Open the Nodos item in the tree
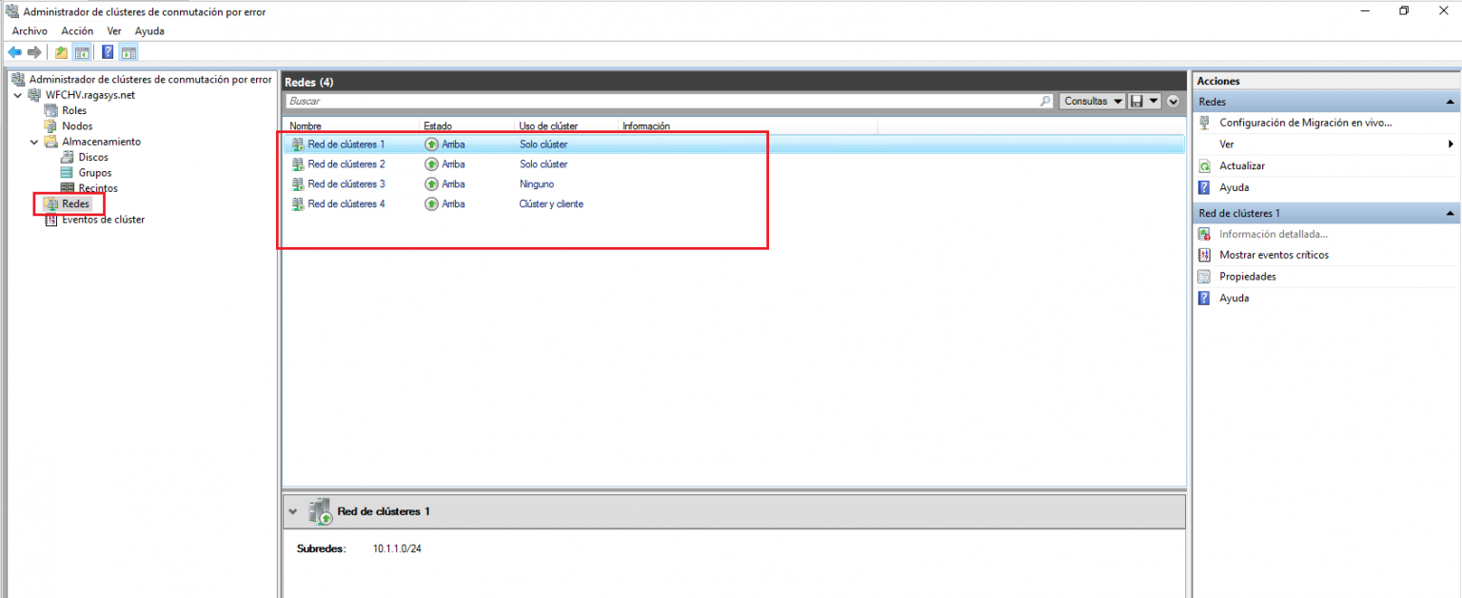 (x=77, y=125)
